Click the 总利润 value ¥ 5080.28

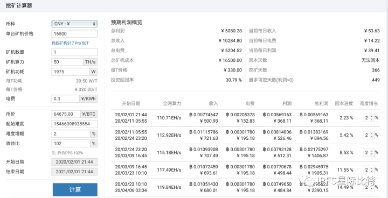pos(231,31)
